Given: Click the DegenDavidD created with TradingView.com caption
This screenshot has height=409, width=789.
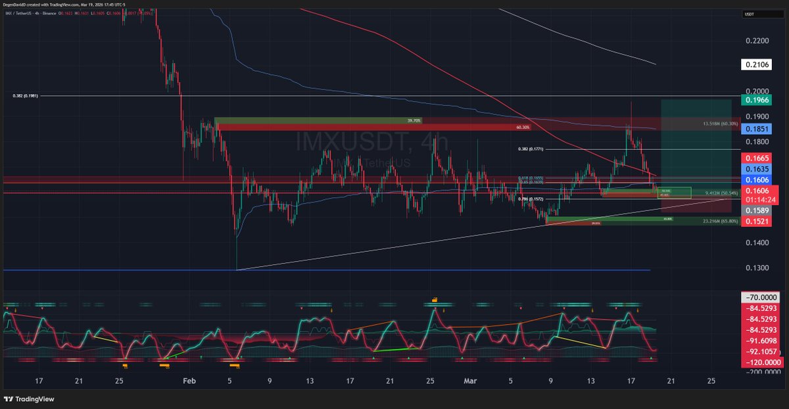Looking at the screenshot, I should click(x=63, y=4).
